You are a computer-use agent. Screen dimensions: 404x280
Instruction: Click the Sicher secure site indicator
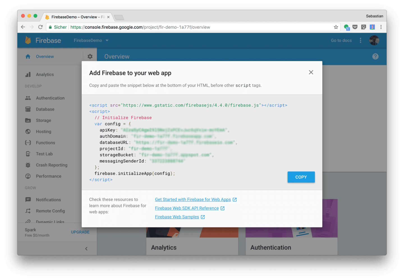coord(58,27)
